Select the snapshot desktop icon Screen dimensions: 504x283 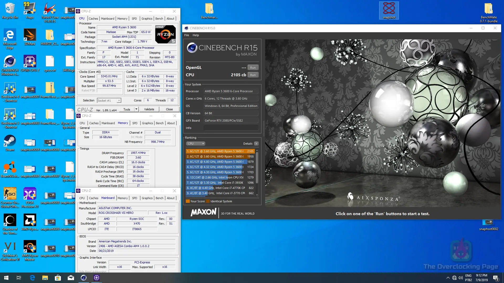pyautogui.click(x=389, y=10)
